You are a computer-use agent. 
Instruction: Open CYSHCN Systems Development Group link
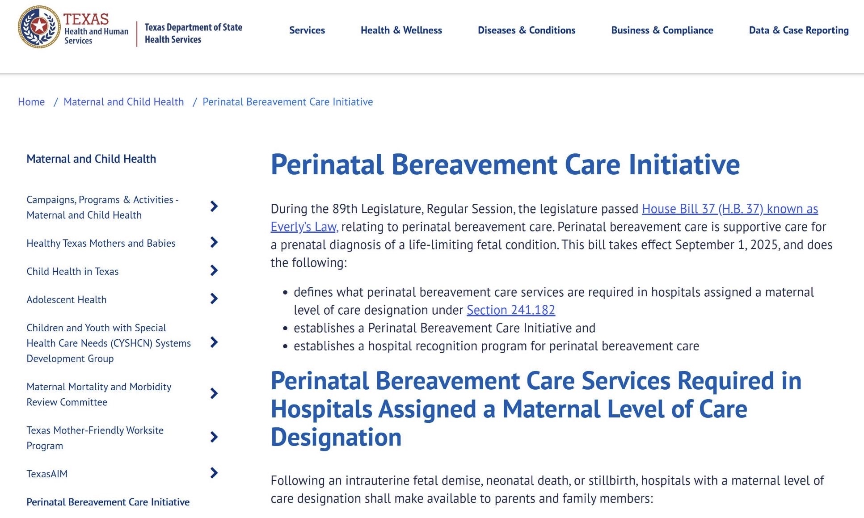pyautogui.click(x=109, y=343)
